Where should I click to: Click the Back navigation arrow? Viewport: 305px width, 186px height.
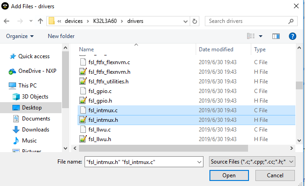[x=7, y=21]
